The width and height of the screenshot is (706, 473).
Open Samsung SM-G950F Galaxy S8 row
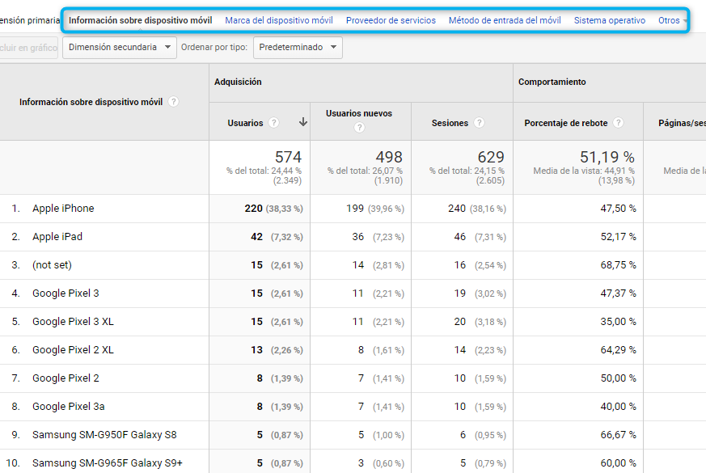pos(104,435)
